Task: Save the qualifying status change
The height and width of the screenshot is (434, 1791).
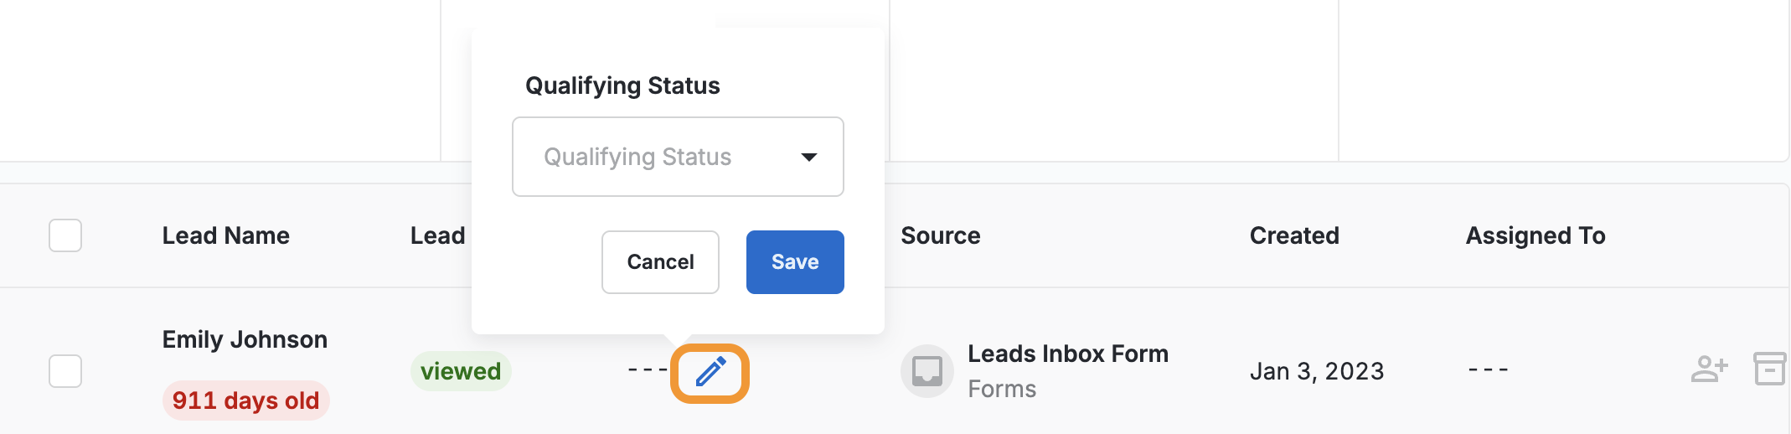Action: [x=794, y=262]
